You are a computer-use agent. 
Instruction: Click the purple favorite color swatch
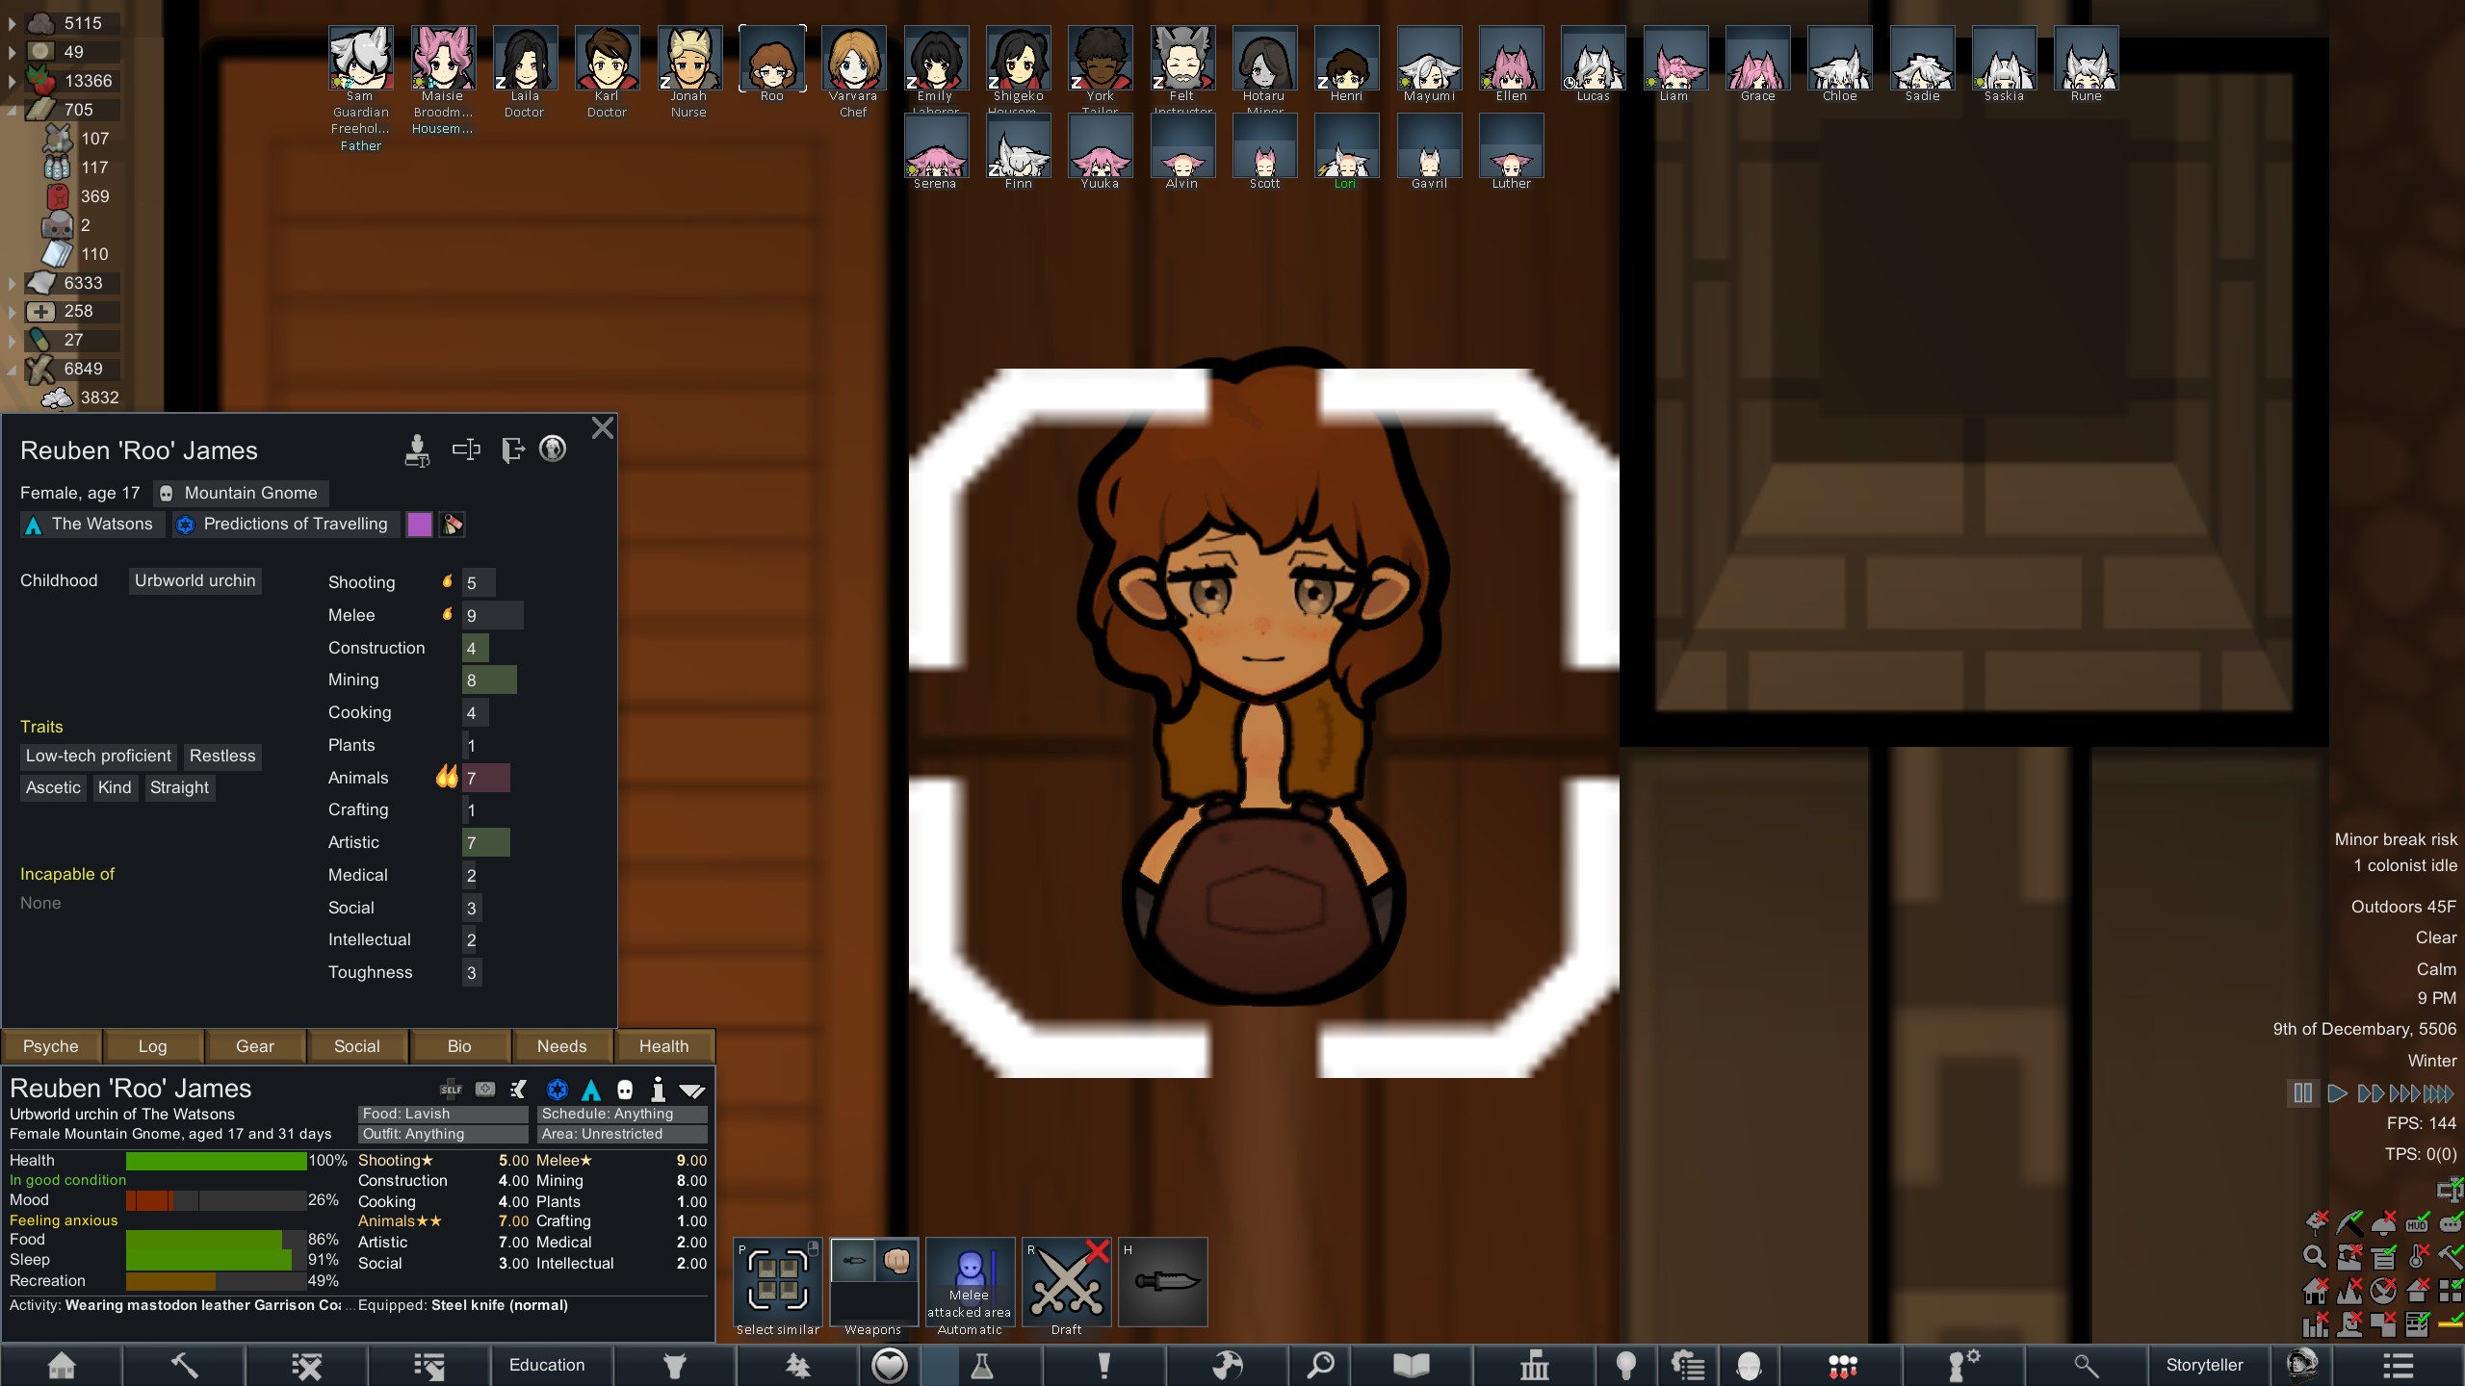[x=419, y=525]
